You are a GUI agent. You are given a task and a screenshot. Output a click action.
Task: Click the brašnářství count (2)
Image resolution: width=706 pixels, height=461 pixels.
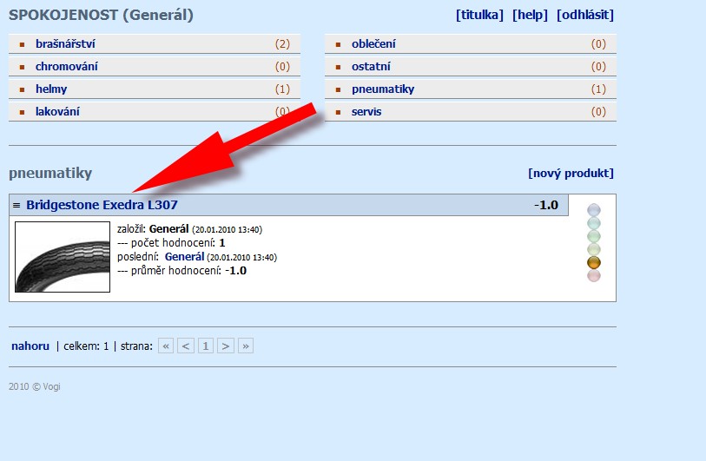283,44
